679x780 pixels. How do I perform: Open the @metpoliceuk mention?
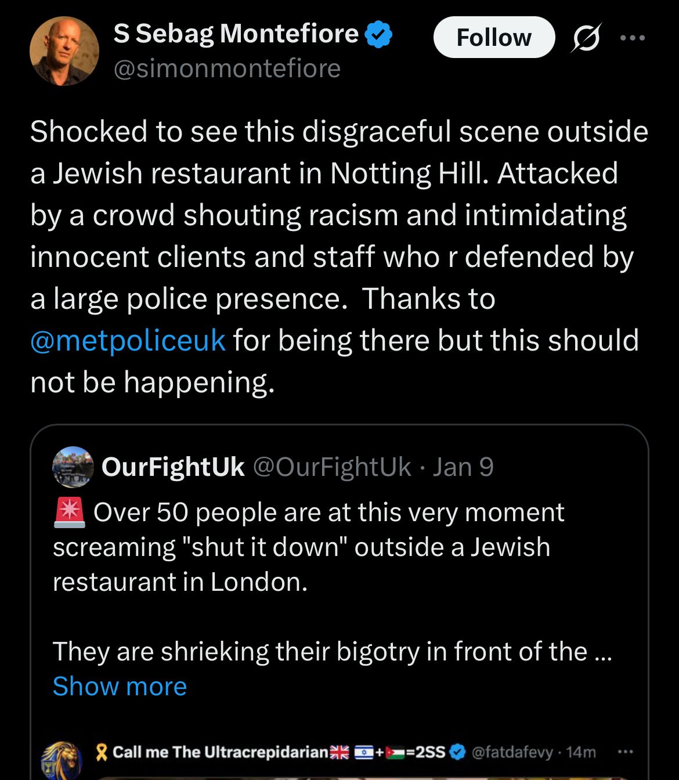pyautogui.click(x=128, y=341)
